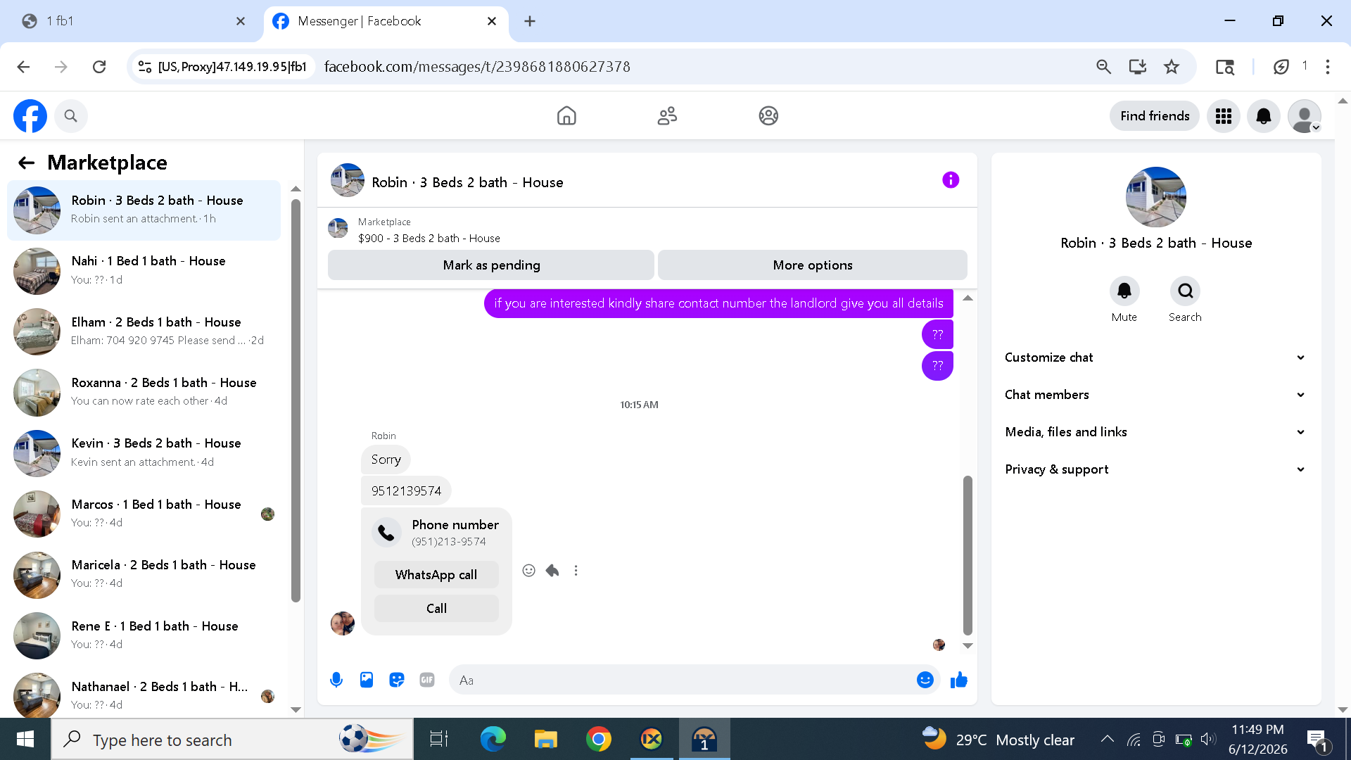Switch to the '1 fb1' tab
1351x760 pixels.
pos(134,22)
